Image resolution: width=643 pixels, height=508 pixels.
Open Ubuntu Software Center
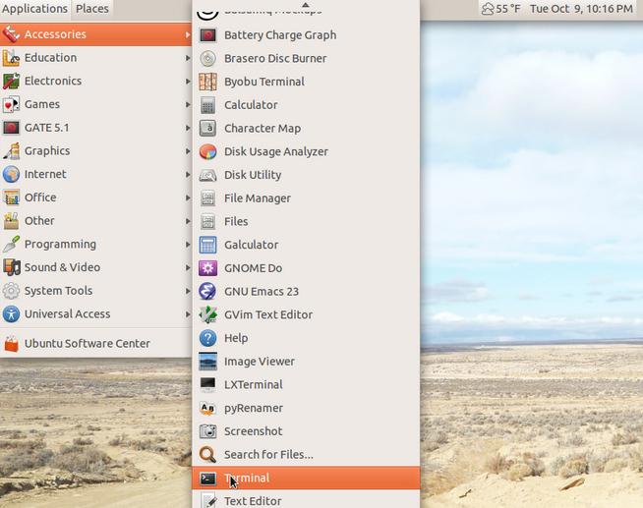87,344
